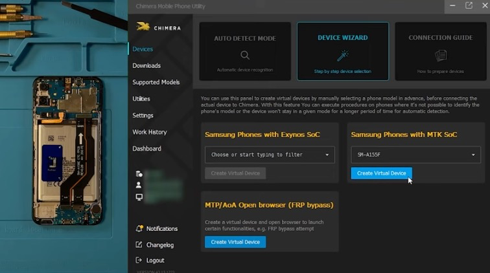Create Virtual Device for MTP/AoA FRP bypass
This screenshot has width=490, height=273.
[x=235, y=242]
